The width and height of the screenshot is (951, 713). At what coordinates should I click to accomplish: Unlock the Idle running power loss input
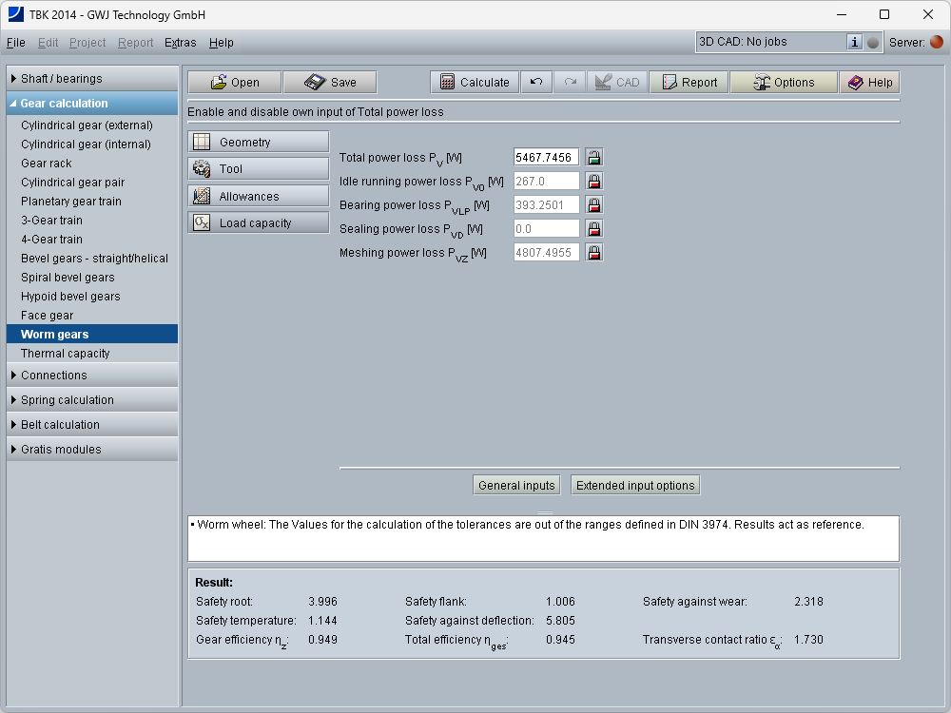click(594, 182)
